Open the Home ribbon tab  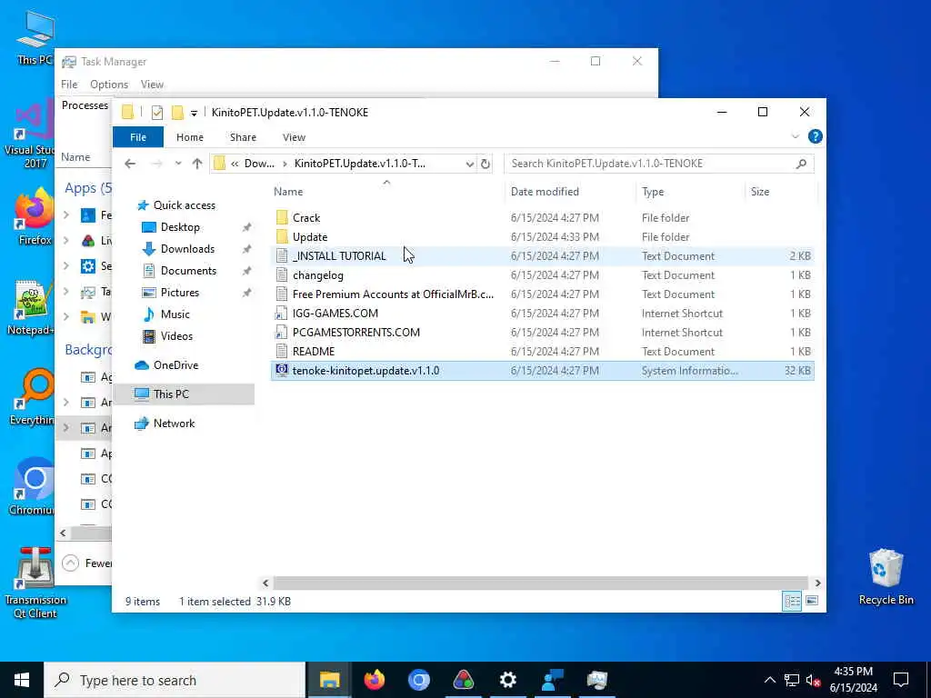click(190, 137)
